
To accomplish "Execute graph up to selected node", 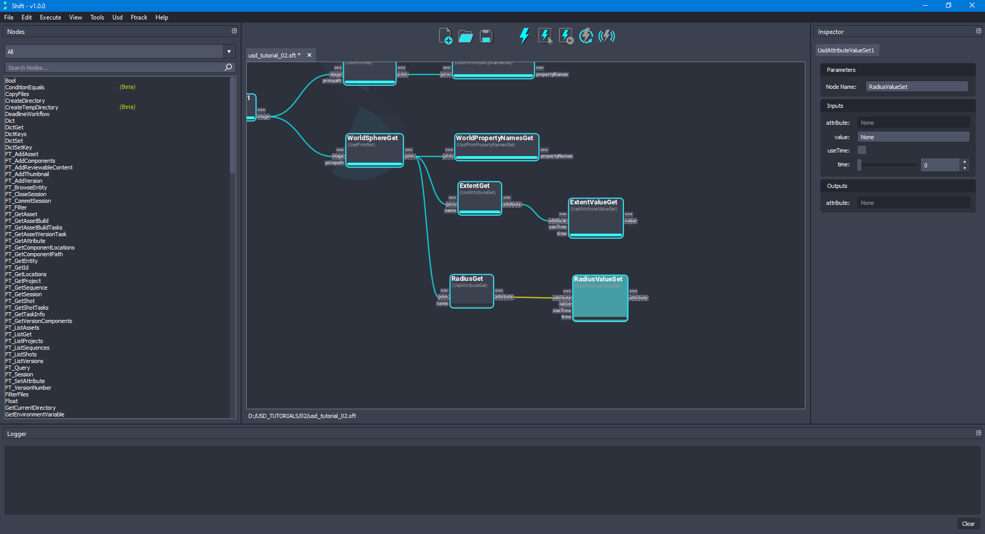I will (x=565, y=35).
